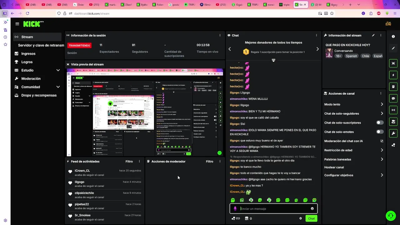Click the channel points infinity icon below message box

click(236, 218)
